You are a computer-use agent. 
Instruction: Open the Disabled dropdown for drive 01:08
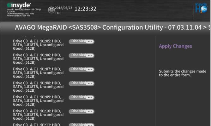tap(81, 83)
